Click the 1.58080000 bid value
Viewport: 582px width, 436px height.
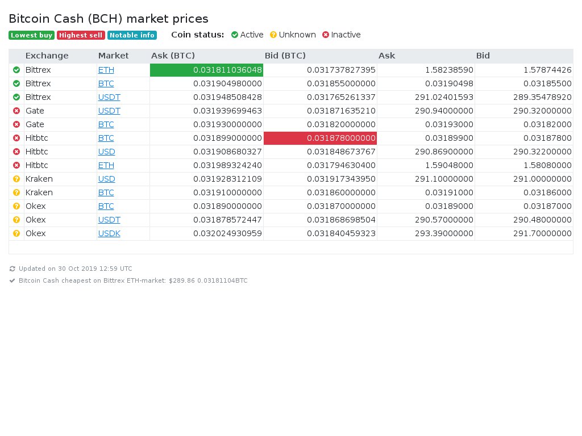pos(547,165)
